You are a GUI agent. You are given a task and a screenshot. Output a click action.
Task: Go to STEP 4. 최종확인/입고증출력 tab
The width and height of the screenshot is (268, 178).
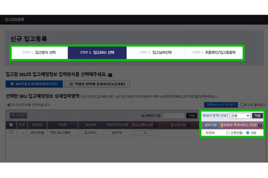click(214, 52)
